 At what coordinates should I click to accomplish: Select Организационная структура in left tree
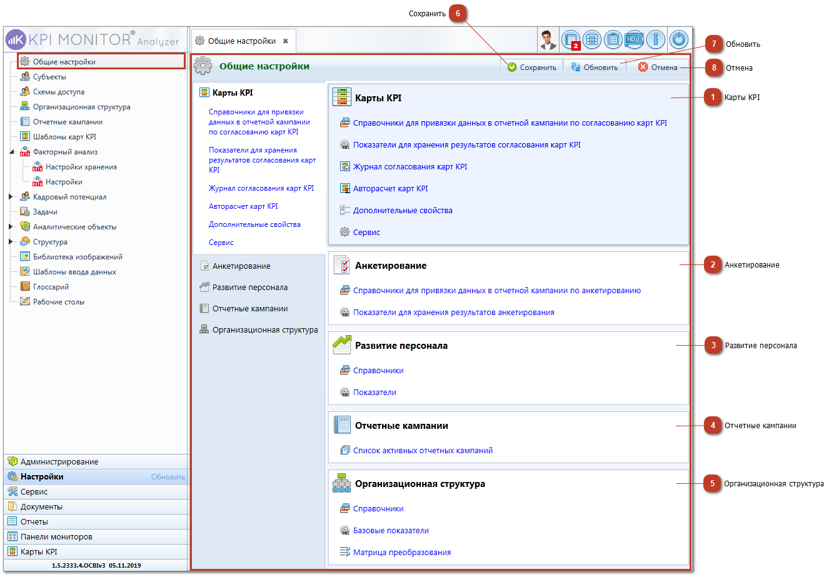(x=82, y=107)
